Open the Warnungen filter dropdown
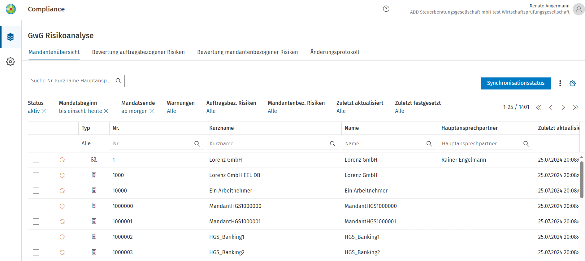This screenshot has height=261, width=585. coord(171,111)
